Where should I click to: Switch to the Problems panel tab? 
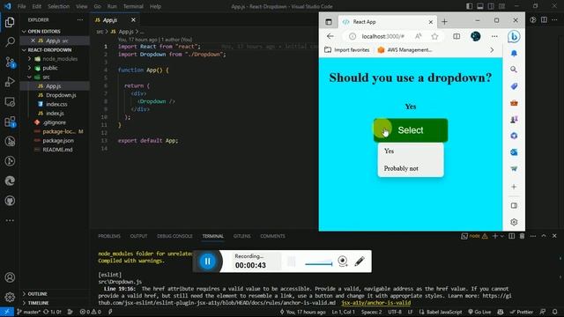pyautogui.click(x=109, y=236)
